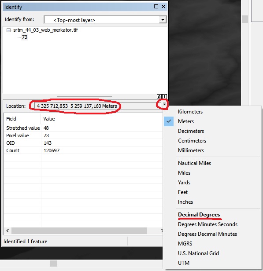This screenshot has height=271, width=263.
Task: Maximize the Identify window
Action: point(156,7)
